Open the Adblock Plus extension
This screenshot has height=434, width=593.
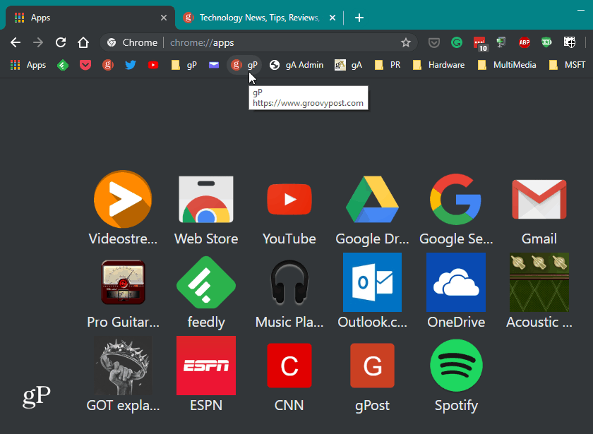tap(524, 42)
